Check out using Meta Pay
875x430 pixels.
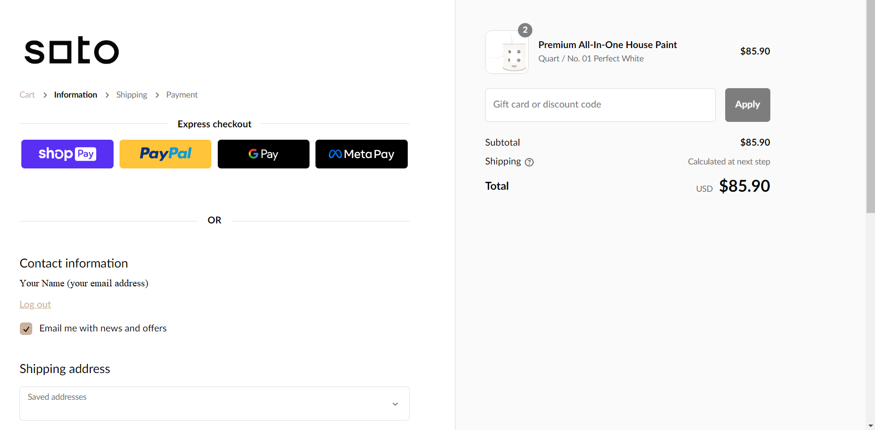[x=361, y=154]
